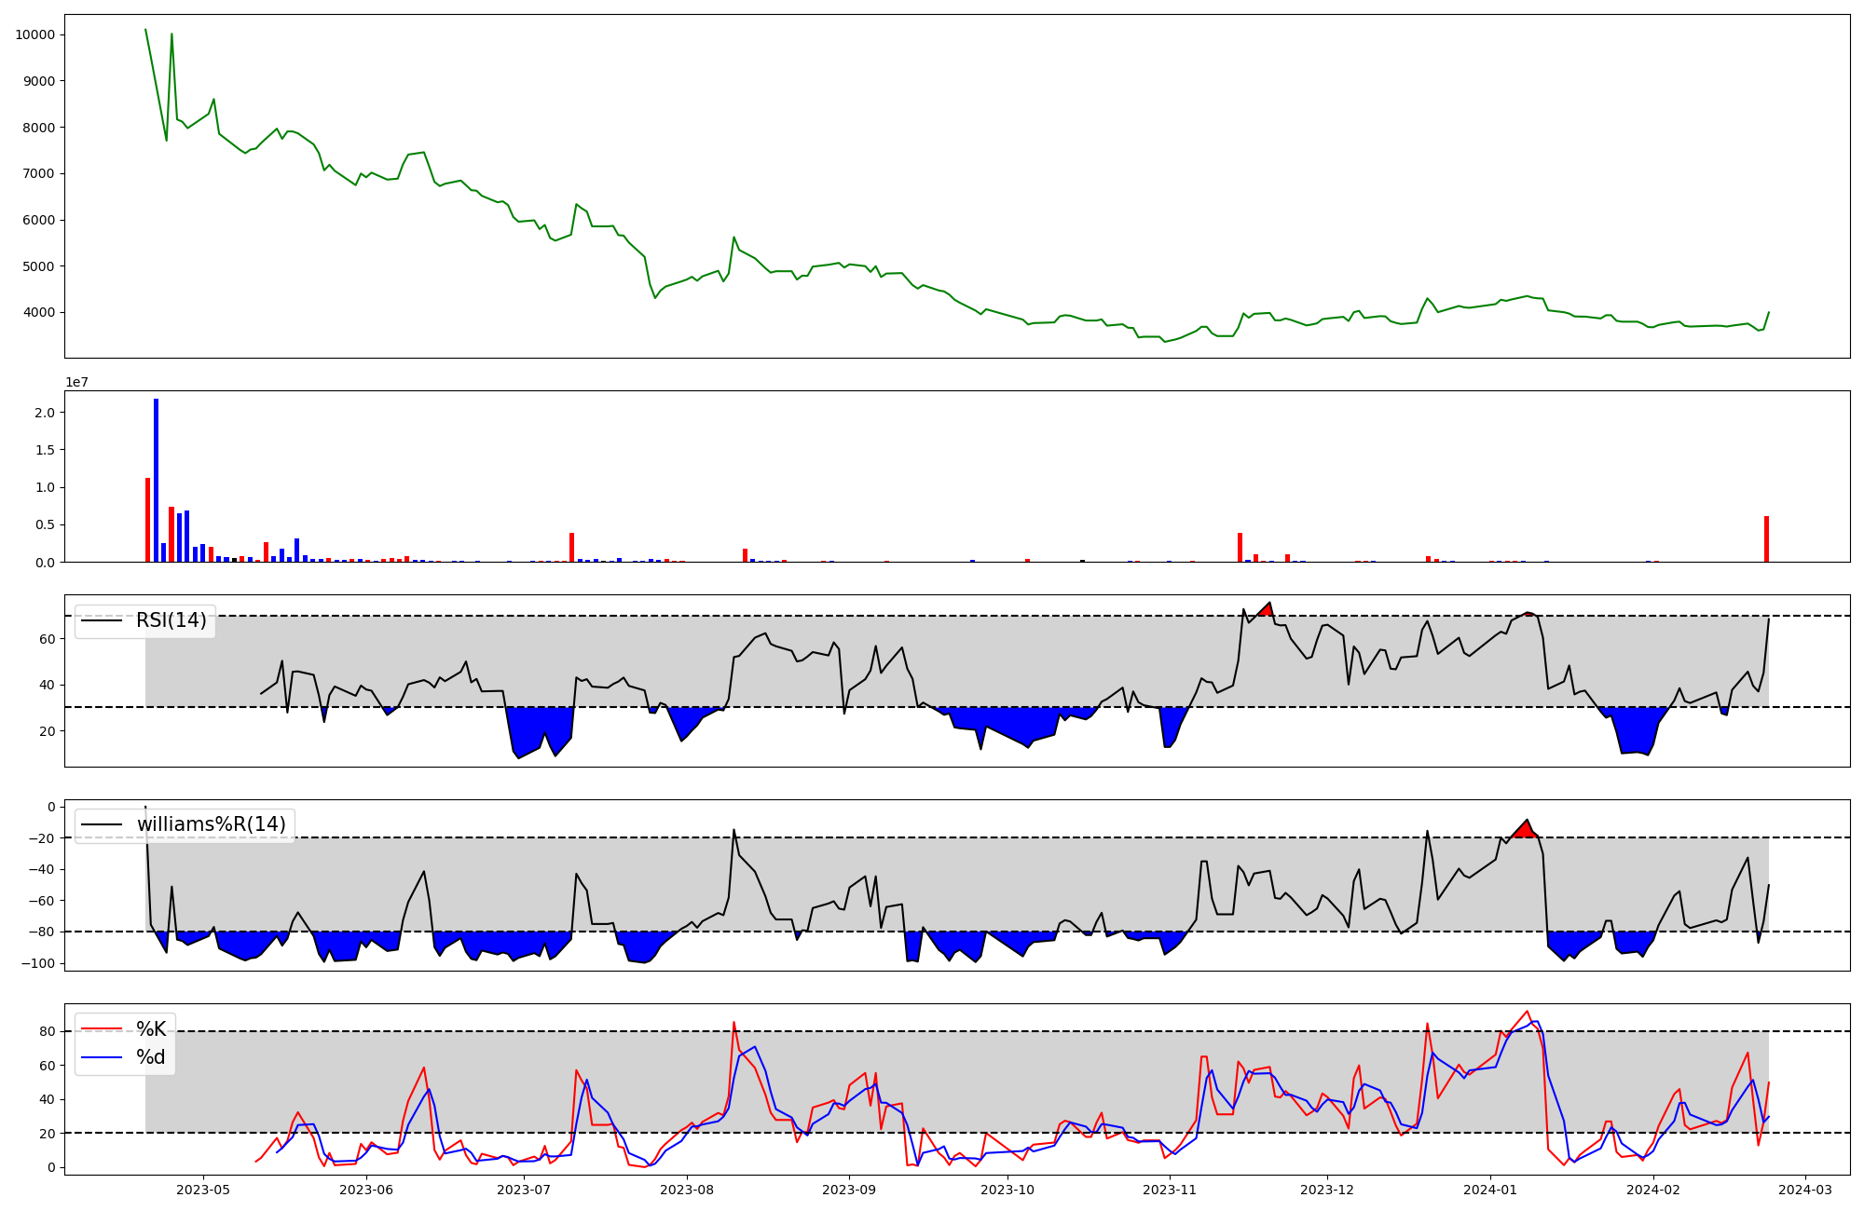Viewport: 1864px width, 1211px height.
Task: Click the williams%R(14) legend label
Action: [212, 824]
